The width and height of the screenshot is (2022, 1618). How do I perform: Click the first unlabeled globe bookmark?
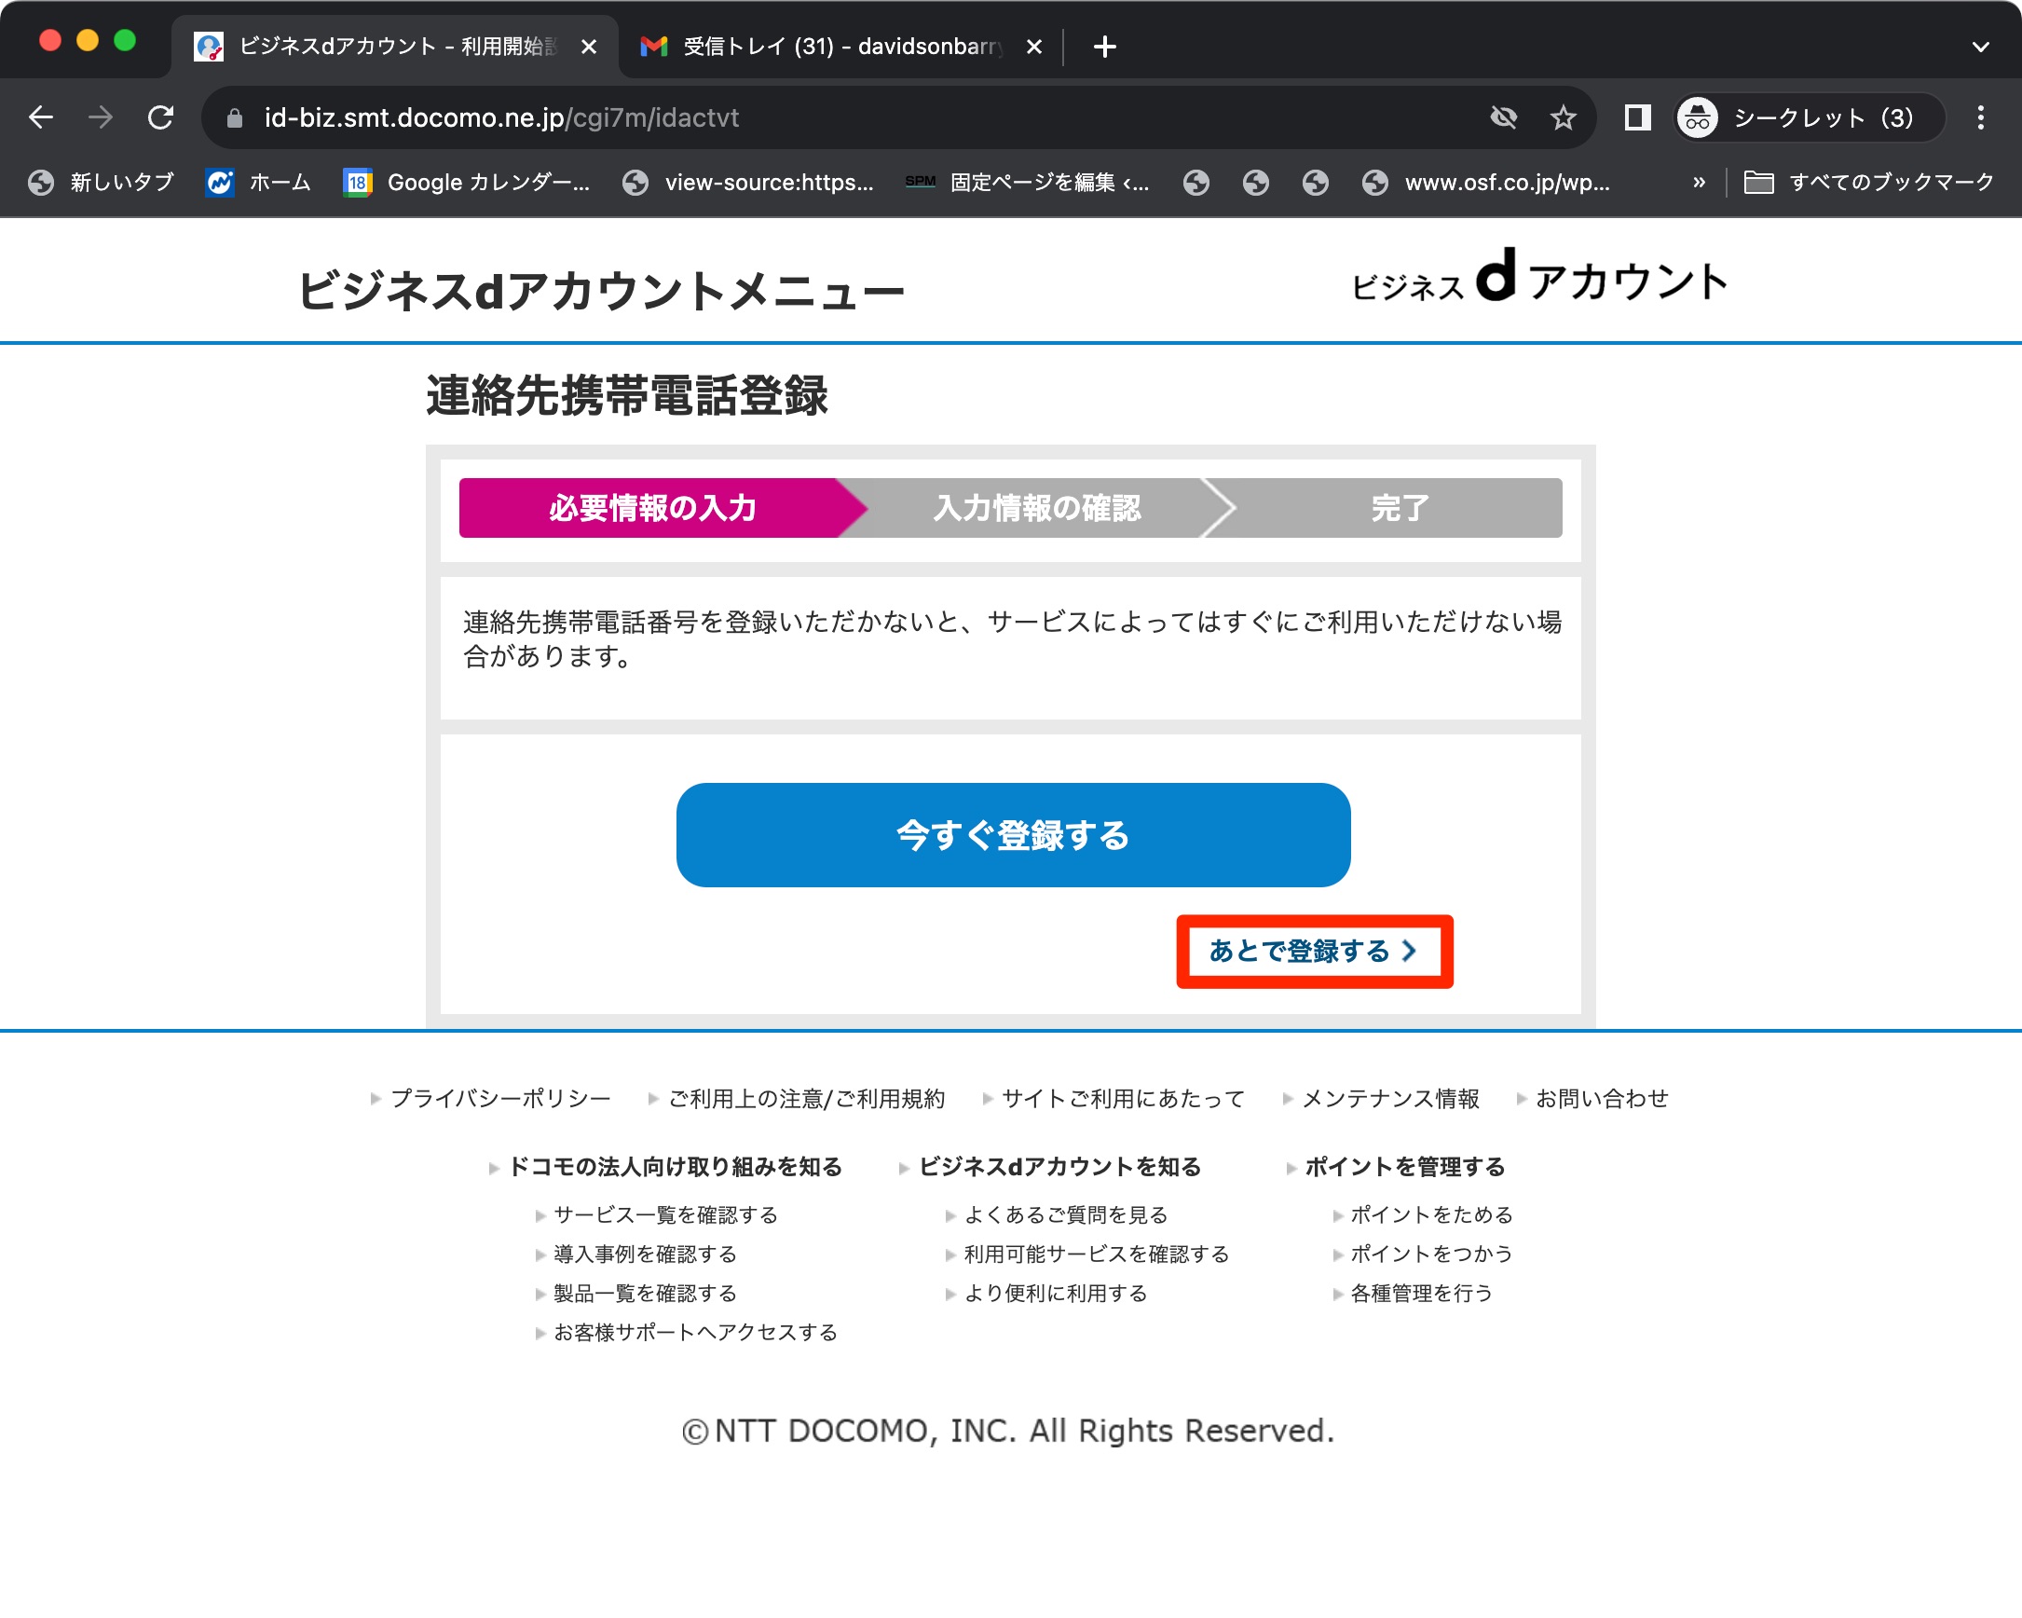pyautogui.click(x=1195, y=182)
